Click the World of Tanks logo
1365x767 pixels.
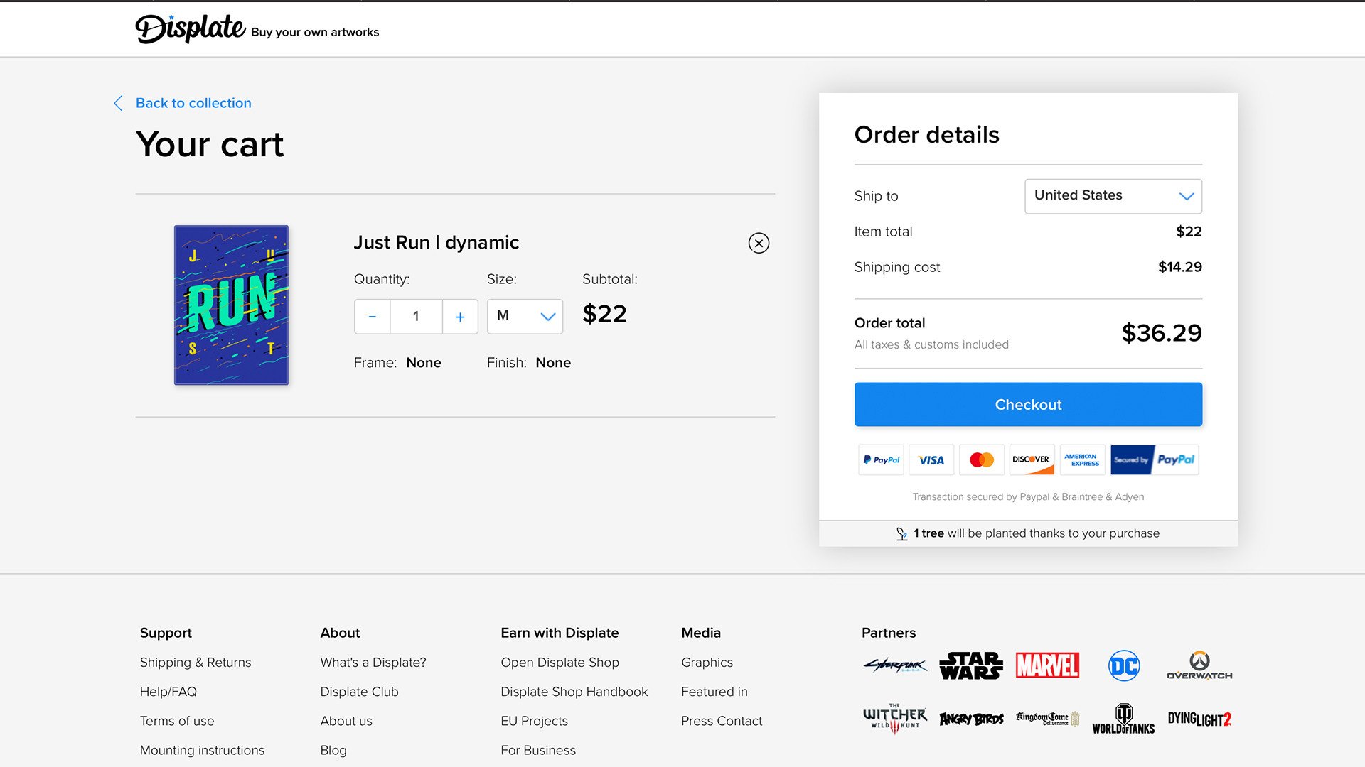coord(1123,719)
